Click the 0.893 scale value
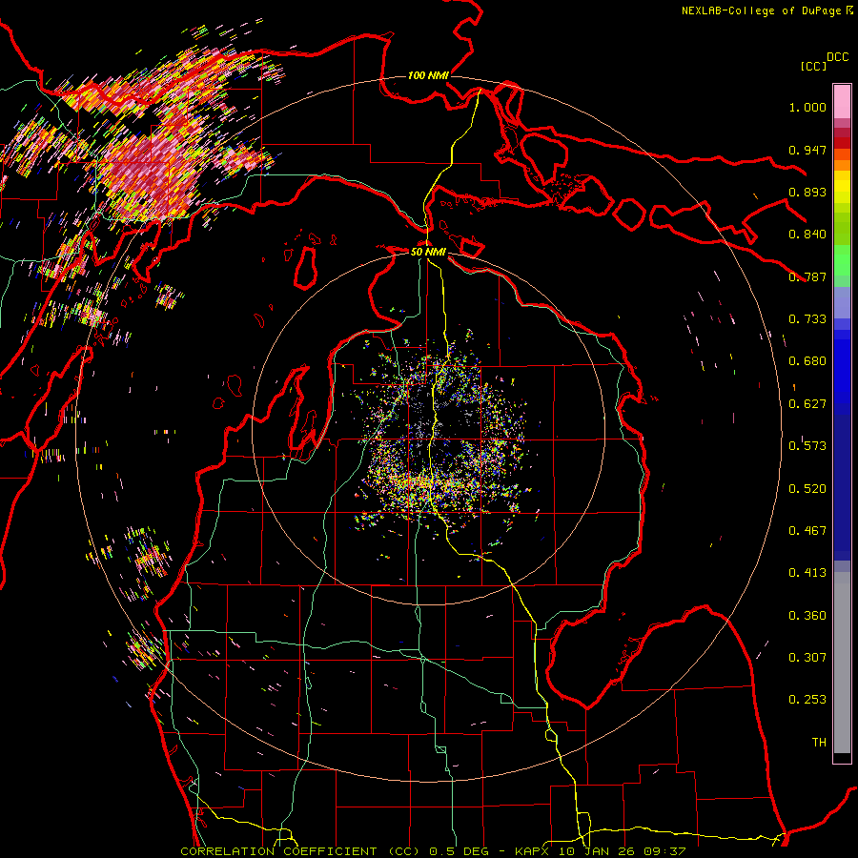 tap(807, 192)
